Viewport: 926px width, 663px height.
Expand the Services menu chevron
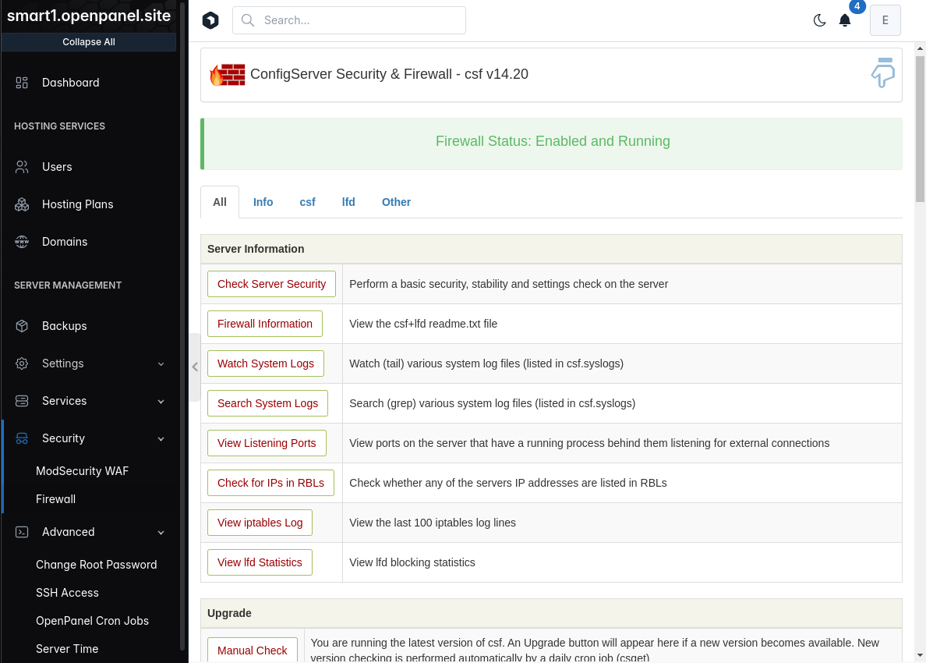(161, 401)
